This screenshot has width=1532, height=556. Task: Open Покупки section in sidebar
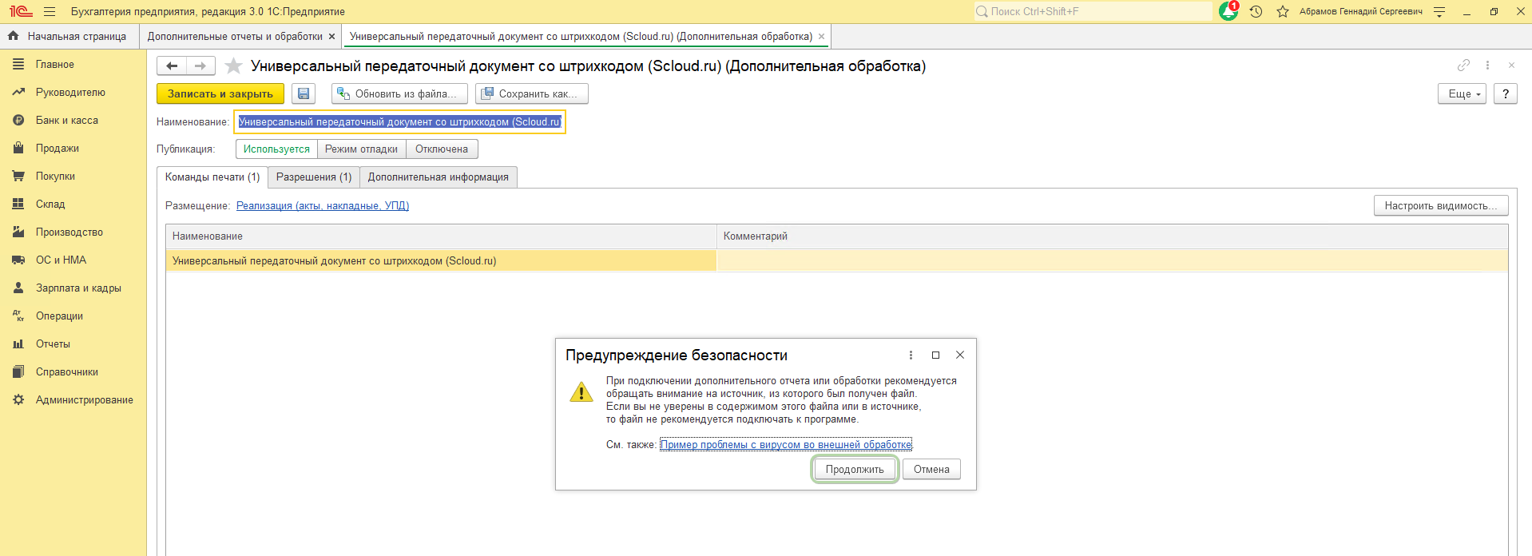[73, 177]
